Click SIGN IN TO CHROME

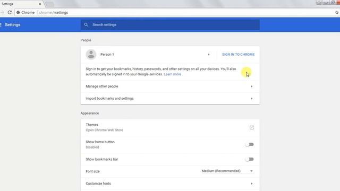point(238,54)
